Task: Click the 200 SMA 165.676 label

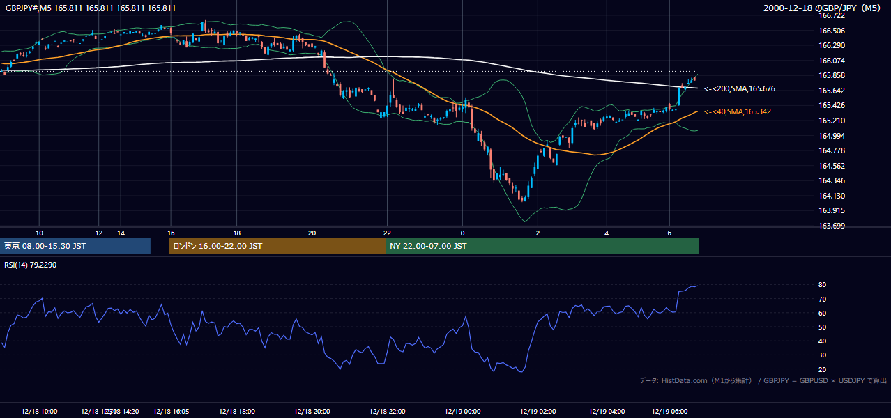Action: 740,89
